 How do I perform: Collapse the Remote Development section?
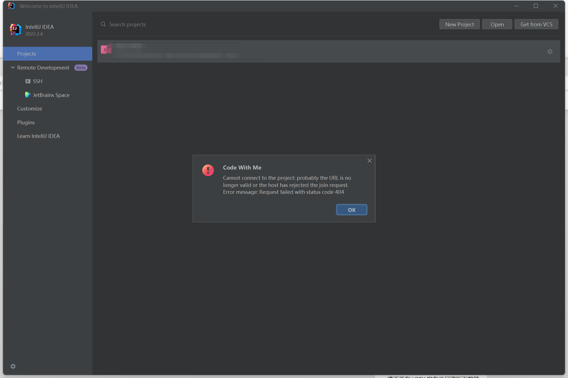(x=13, y=67)
